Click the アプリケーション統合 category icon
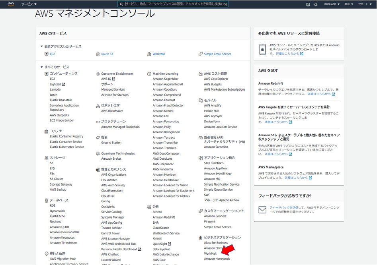 pos(201,158)
